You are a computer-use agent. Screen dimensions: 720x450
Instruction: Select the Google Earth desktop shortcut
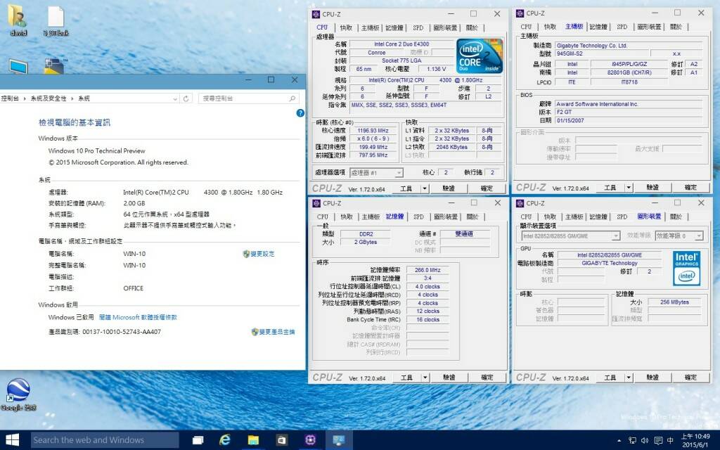click(18, 394)
